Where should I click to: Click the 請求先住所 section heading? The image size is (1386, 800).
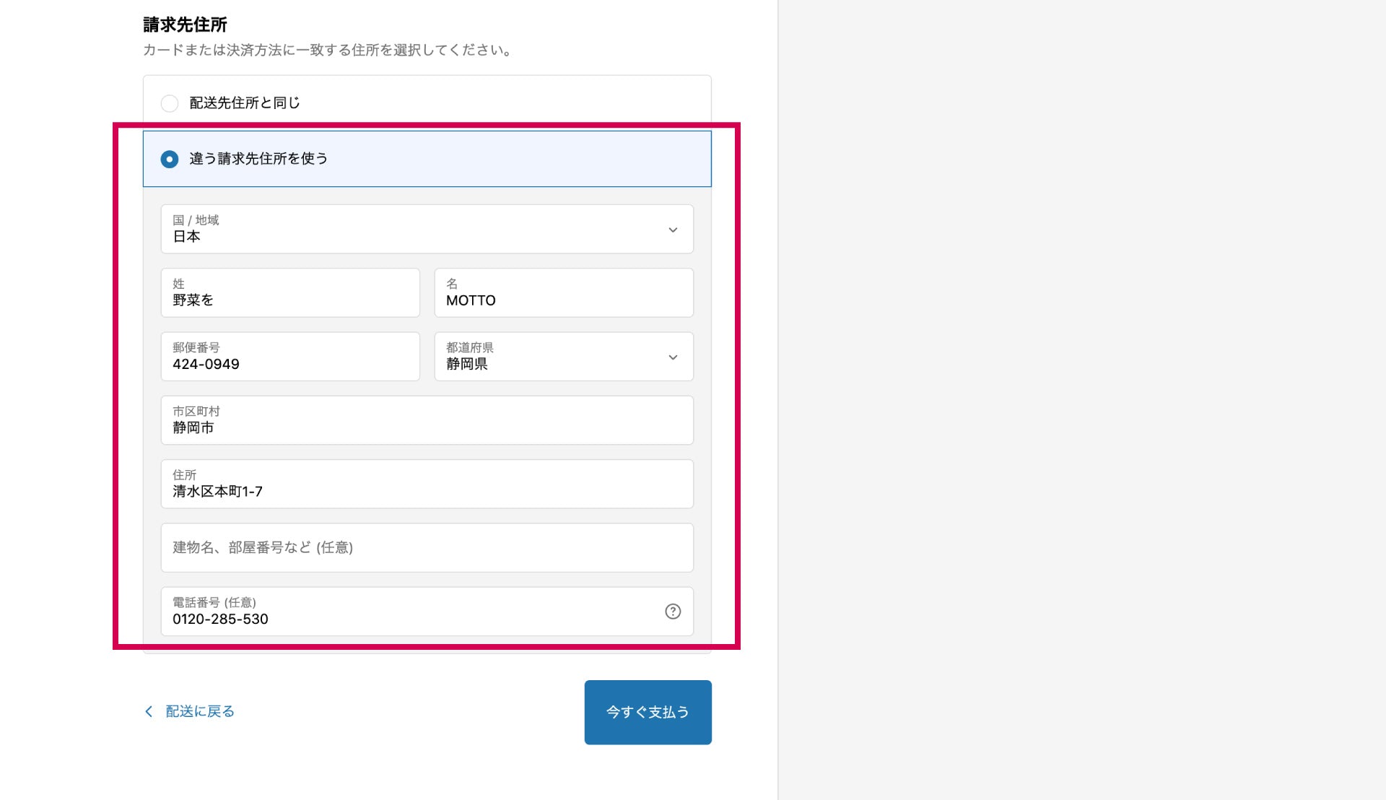point(185,25)
